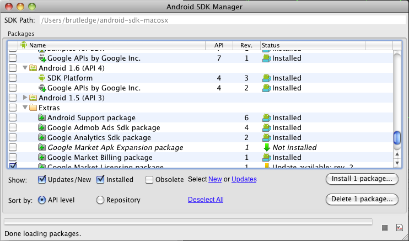Click installed status icon for Android Support package
Image resolution: width=409 pixels, height=241 pixels.
[267, 118]
